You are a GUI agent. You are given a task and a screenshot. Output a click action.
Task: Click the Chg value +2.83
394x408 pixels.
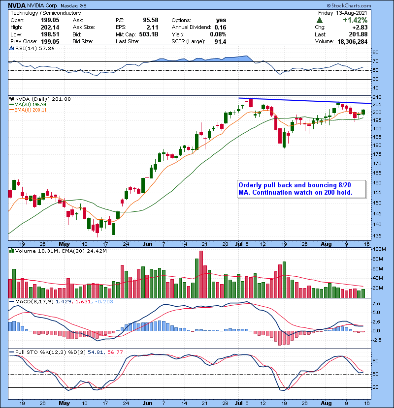click(x=360, y=28)
